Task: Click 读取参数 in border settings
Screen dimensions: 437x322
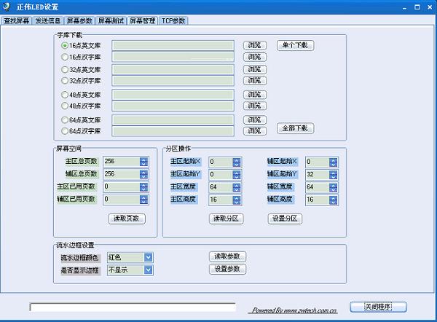Action: (x=227, y=256)
